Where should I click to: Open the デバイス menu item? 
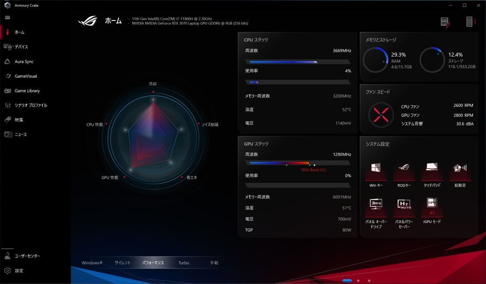pyautogui.click(x=21, y=47)
